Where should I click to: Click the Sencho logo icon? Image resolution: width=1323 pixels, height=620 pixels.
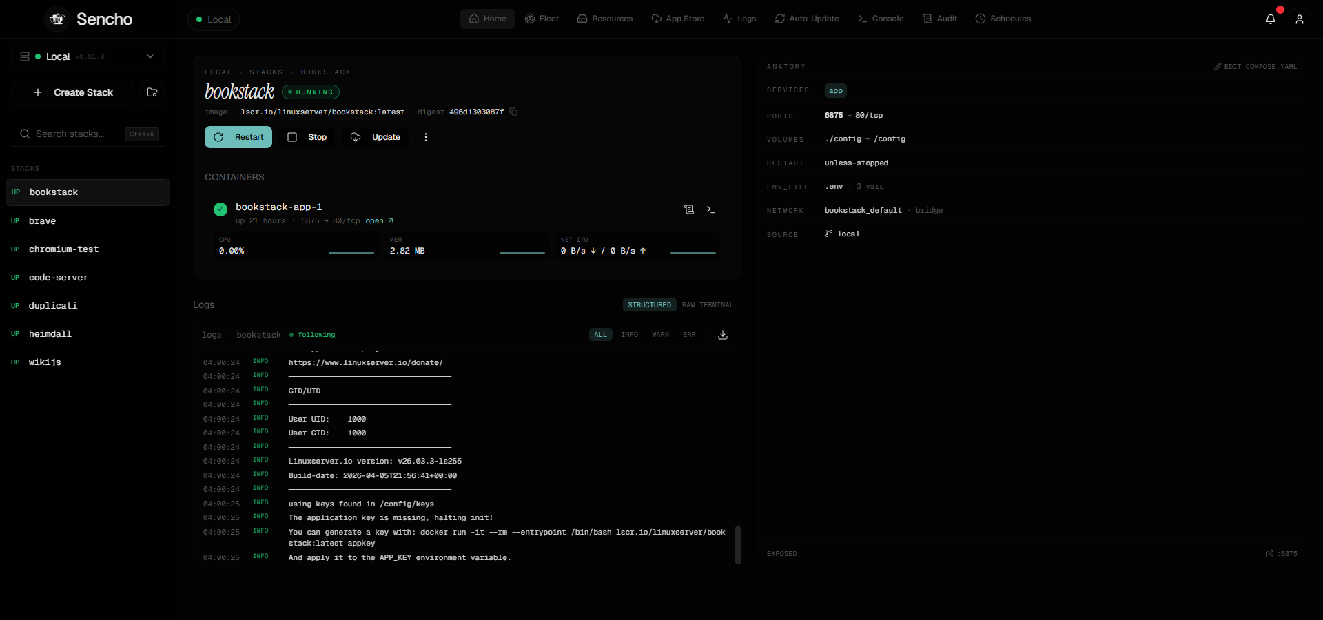click(57, 19)
